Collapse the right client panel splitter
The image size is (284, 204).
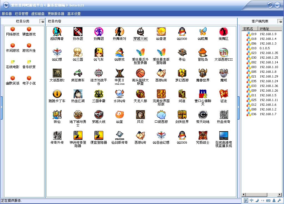239,108
